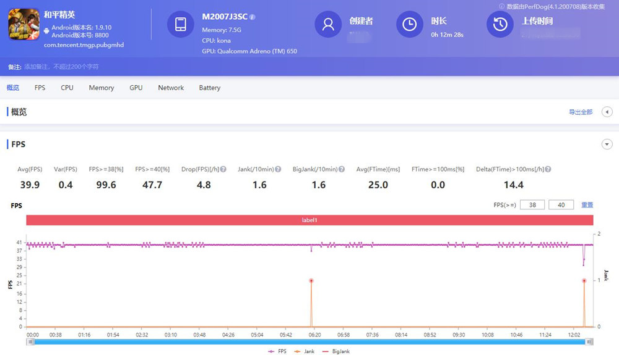Click the FTime>=100ms[%] value 0.0
The width and height of the screenshot is (619, 355).
[x=438, y=185]
